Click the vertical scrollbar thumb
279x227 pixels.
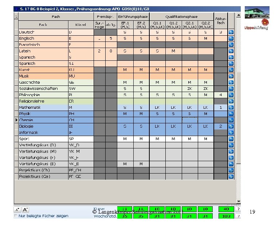pos(239,118)
